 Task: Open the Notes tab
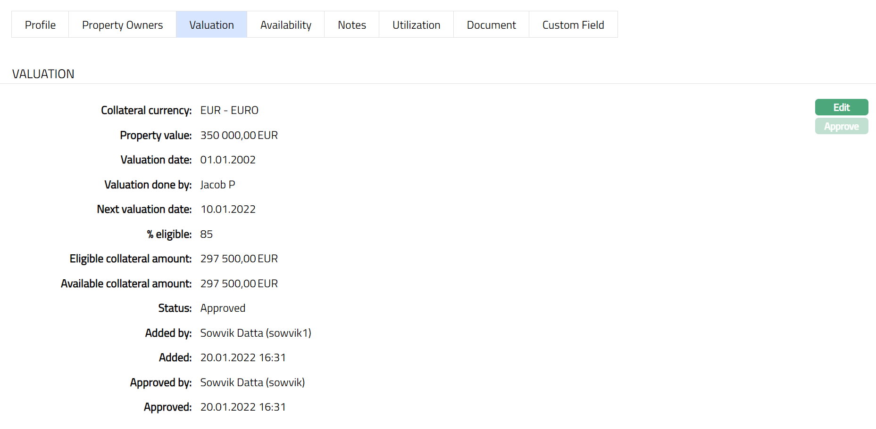click(351, 25)
